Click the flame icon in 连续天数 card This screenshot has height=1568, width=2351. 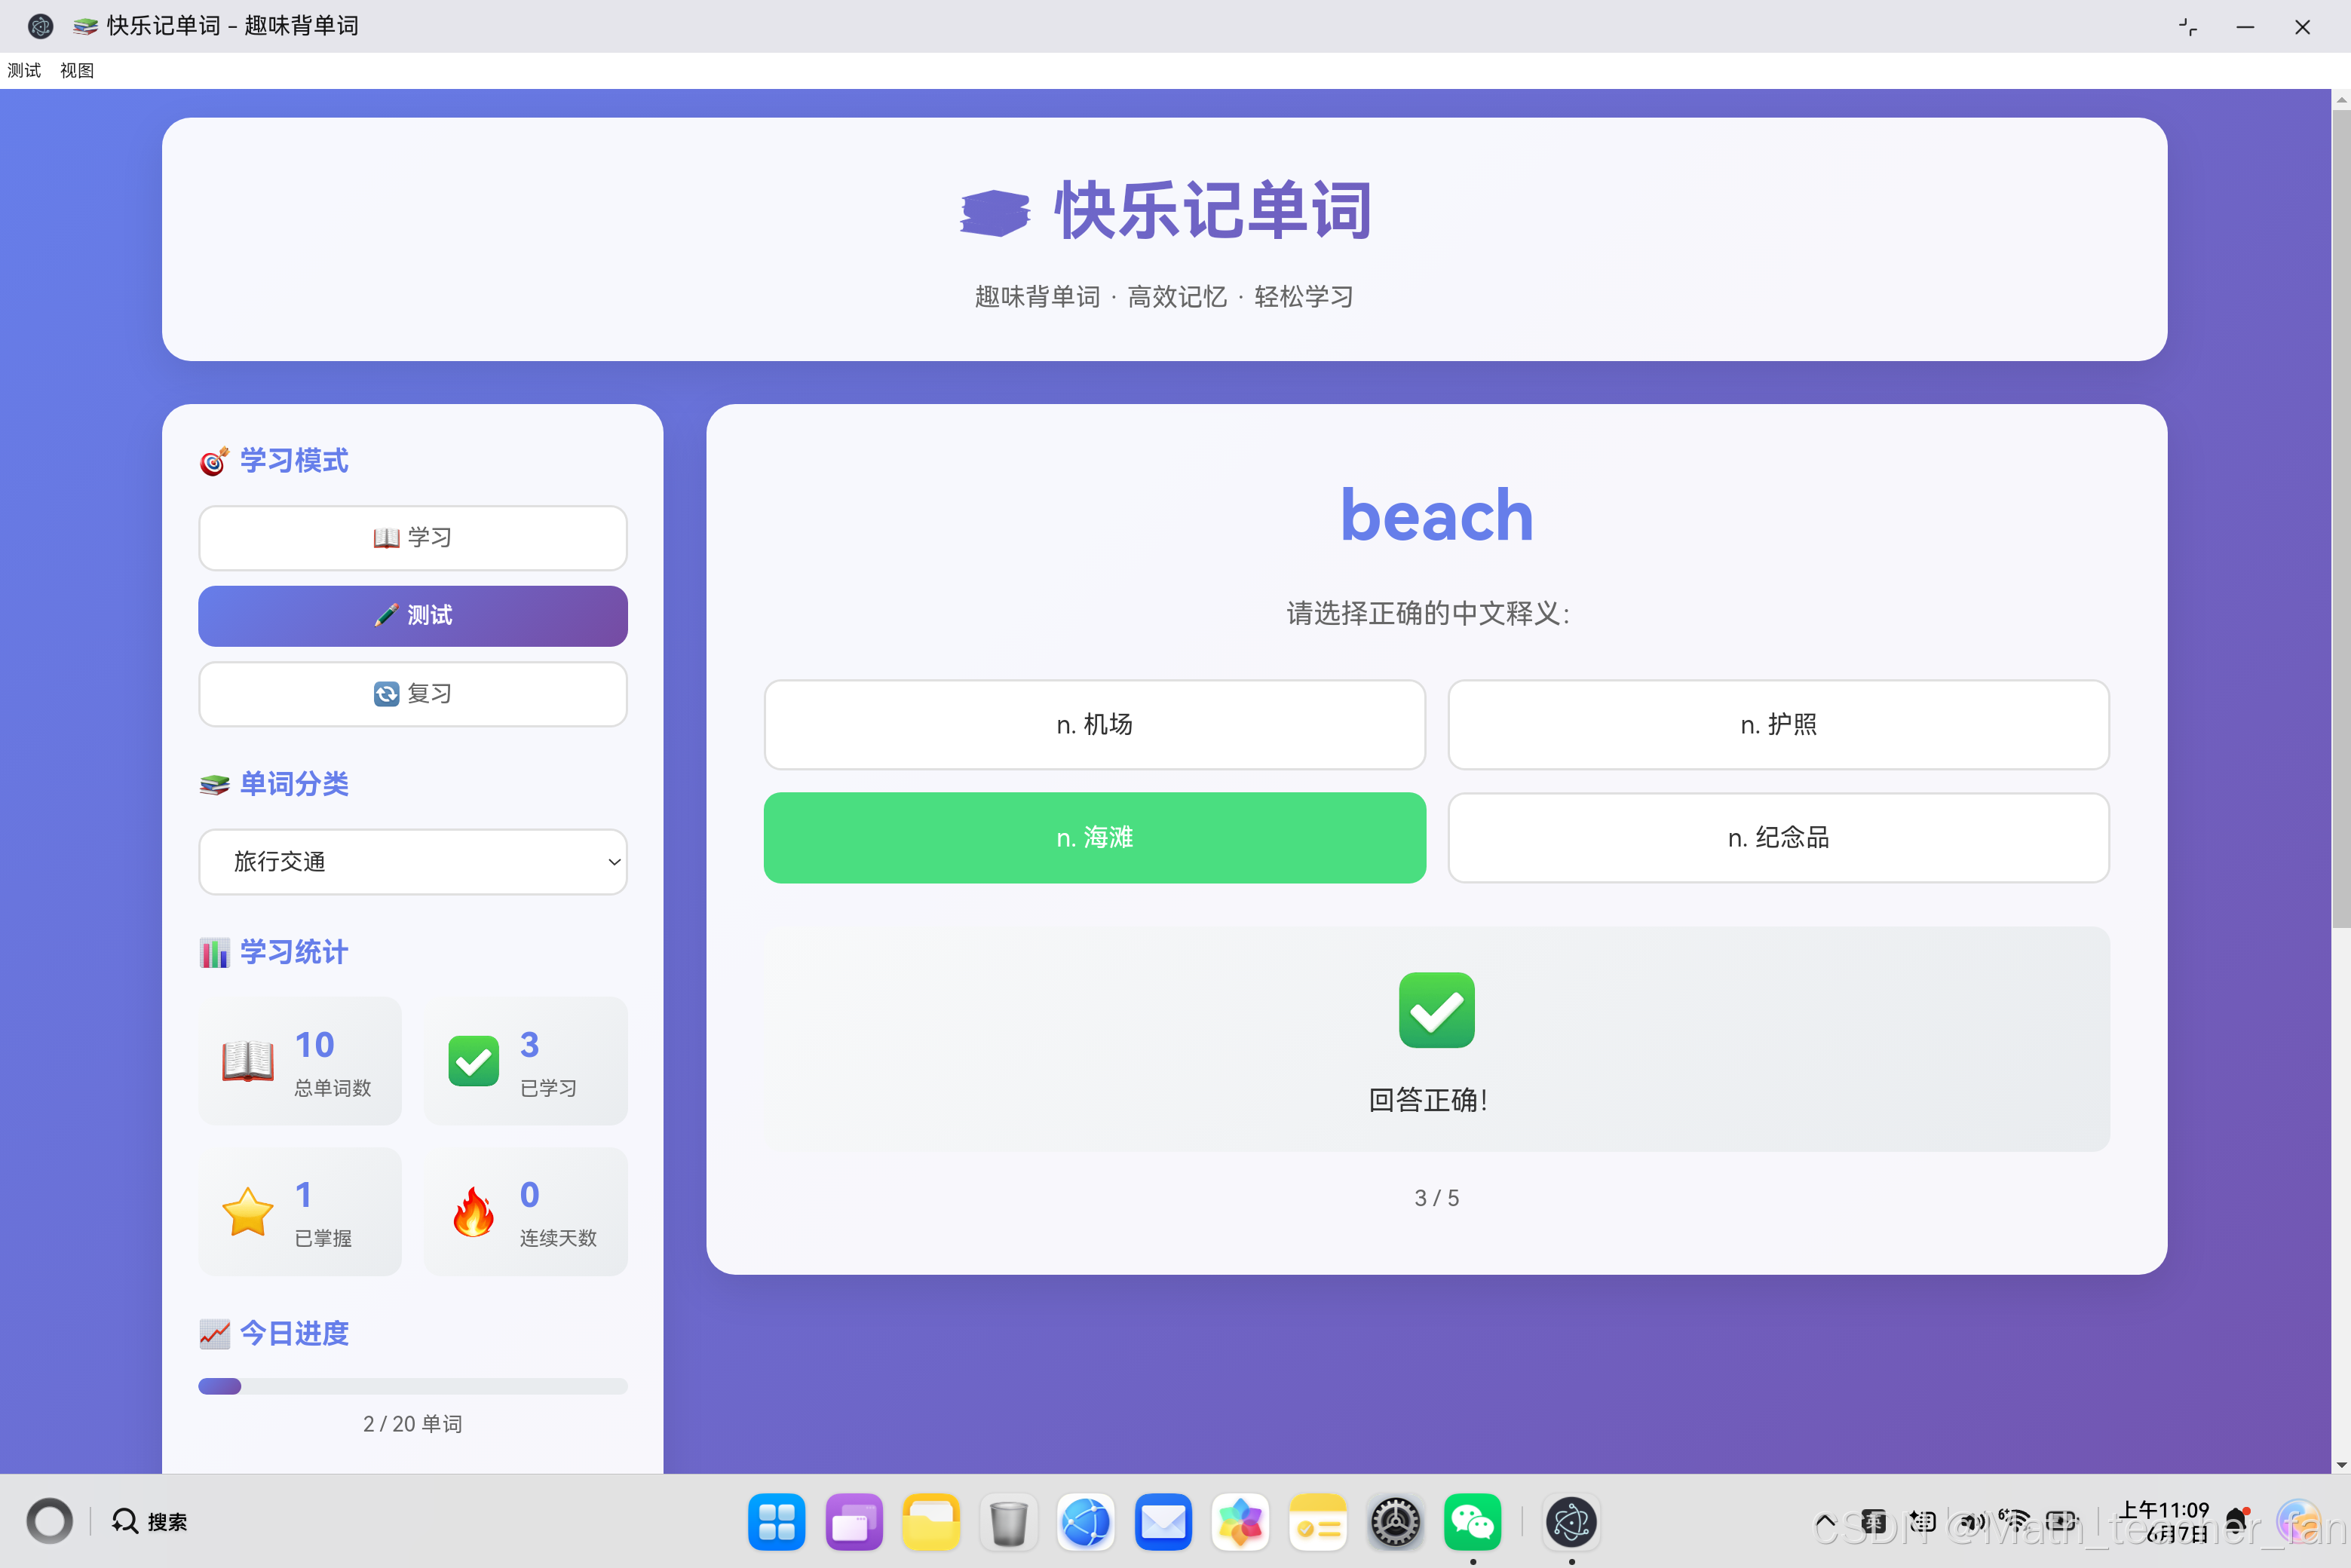tap(473, 1211)
